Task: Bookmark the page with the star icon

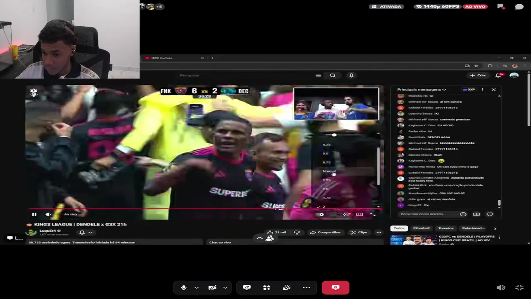Action: click(476, 66)
